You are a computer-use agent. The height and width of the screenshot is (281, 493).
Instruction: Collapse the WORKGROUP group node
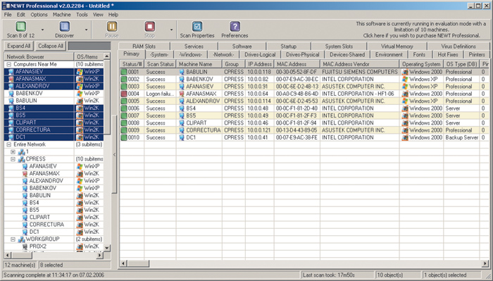[x=13, y=239]
